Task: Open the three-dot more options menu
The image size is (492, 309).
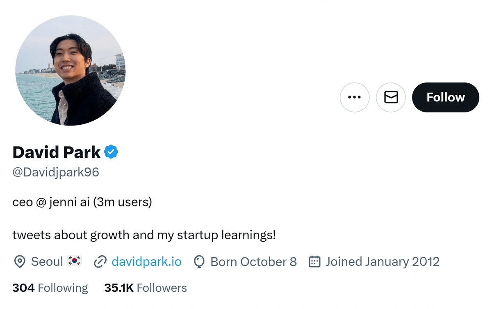Action: (x=354, y=97)
